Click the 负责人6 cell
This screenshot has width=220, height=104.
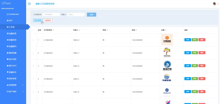76,66
